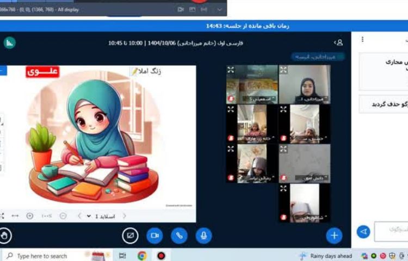Click window-capture icon in recorder bar
Viewport: 408px width, 261px height.
(192, 10)
